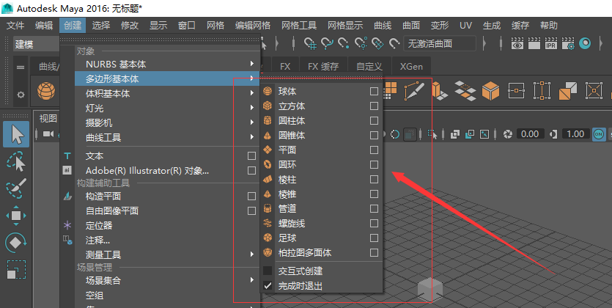
Task: Choose Adobe(R) Illustrator(R) 对象 entry
Action: [x=147, y=171]
